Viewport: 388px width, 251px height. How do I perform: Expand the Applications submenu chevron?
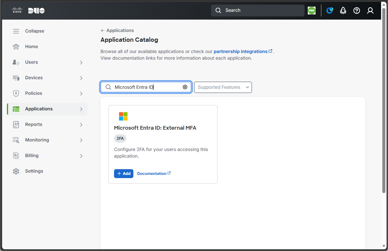pos(81,109)
